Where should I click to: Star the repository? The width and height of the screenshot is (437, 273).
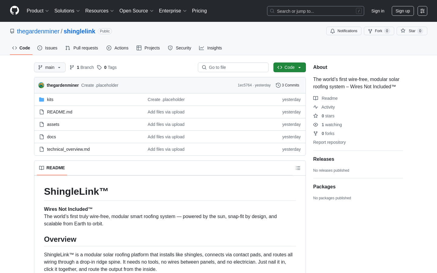click(412, 31)
